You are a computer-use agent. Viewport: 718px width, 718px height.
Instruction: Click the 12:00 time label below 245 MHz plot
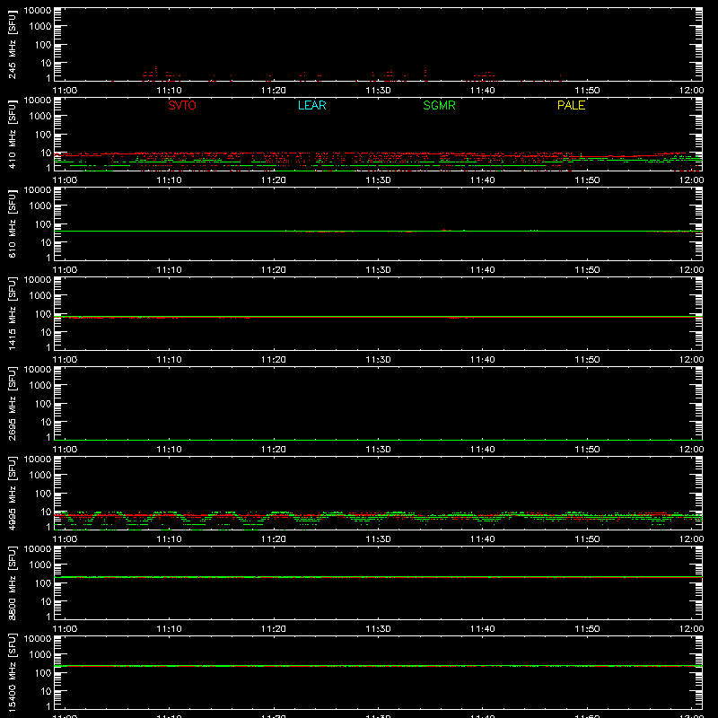pyautogui.click(x=691, y=91)
